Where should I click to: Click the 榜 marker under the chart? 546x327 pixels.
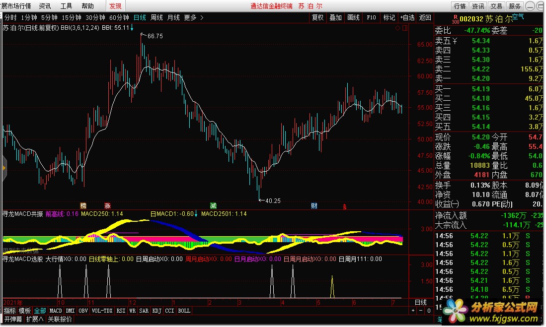[x=83, y=205]
